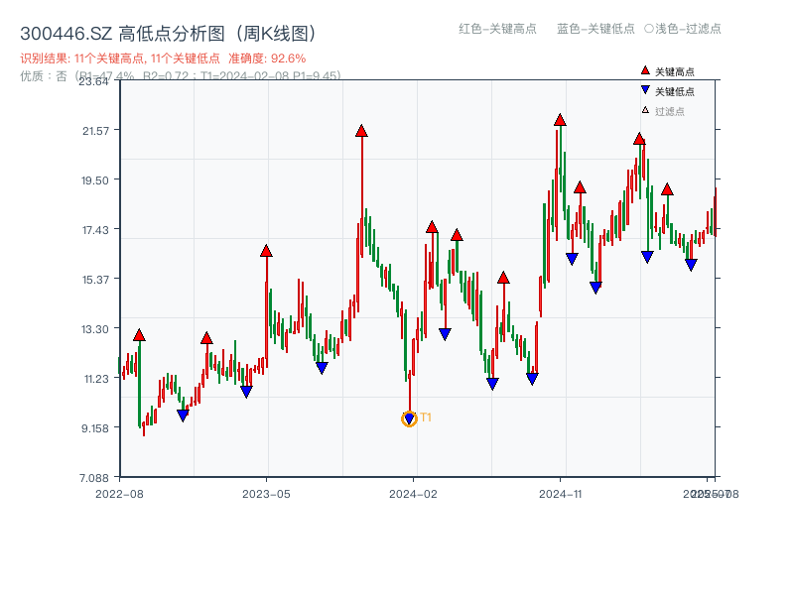
Task: Click the 13.30 y-axis label
Action: point(95,329)
